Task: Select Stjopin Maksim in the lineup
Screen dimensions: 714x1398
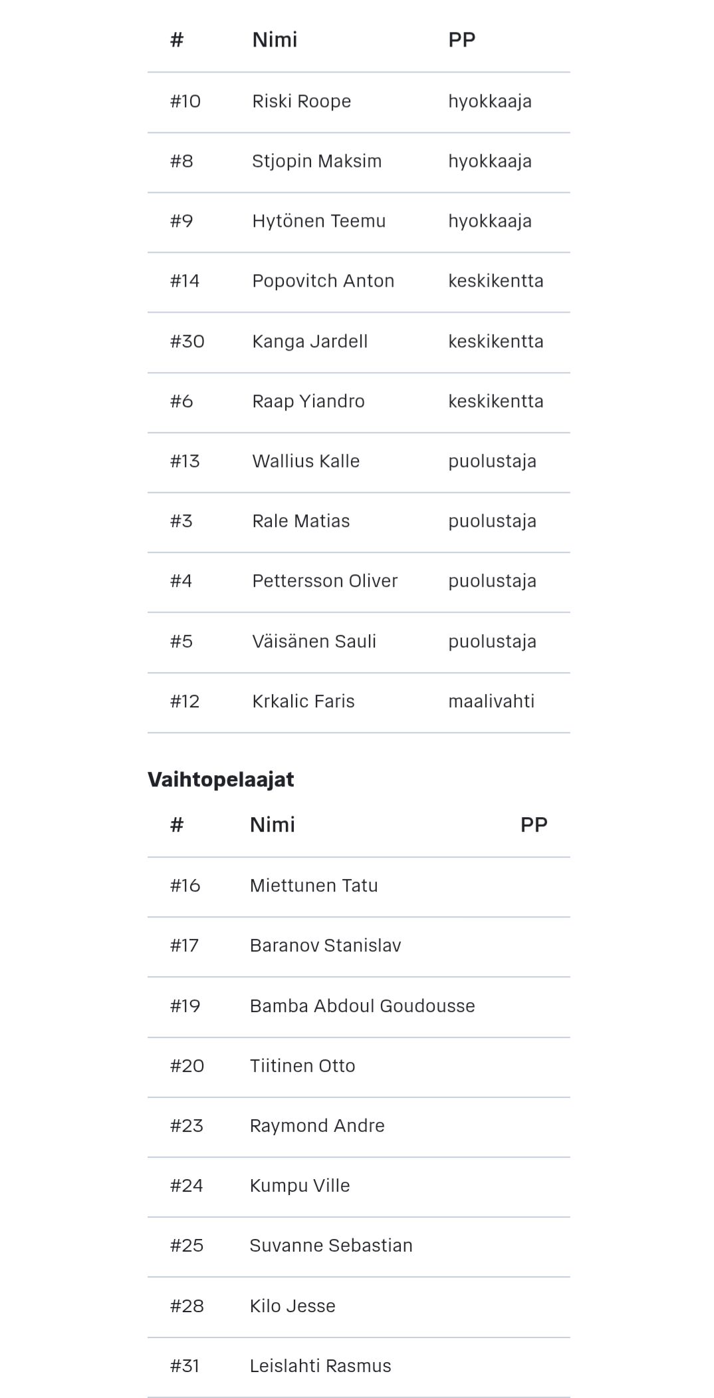Action: coord(316,161)
